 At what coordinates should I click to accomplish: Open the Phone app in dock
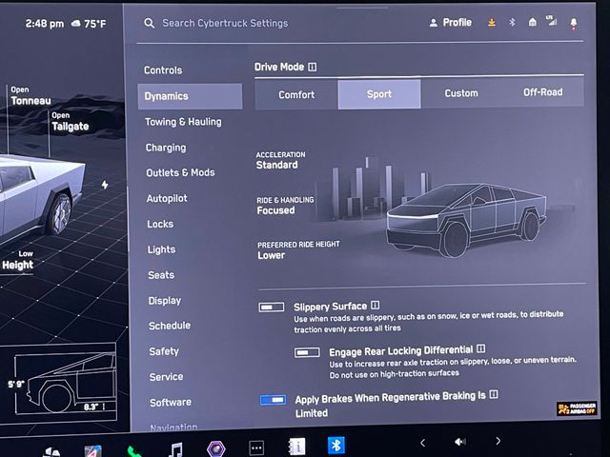[x=134, y=451]
